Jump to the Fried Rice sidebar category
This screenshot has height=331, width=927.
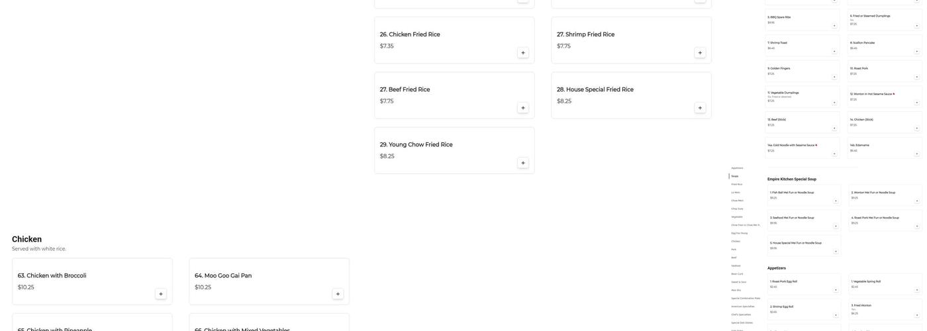[x=737, y=184]
